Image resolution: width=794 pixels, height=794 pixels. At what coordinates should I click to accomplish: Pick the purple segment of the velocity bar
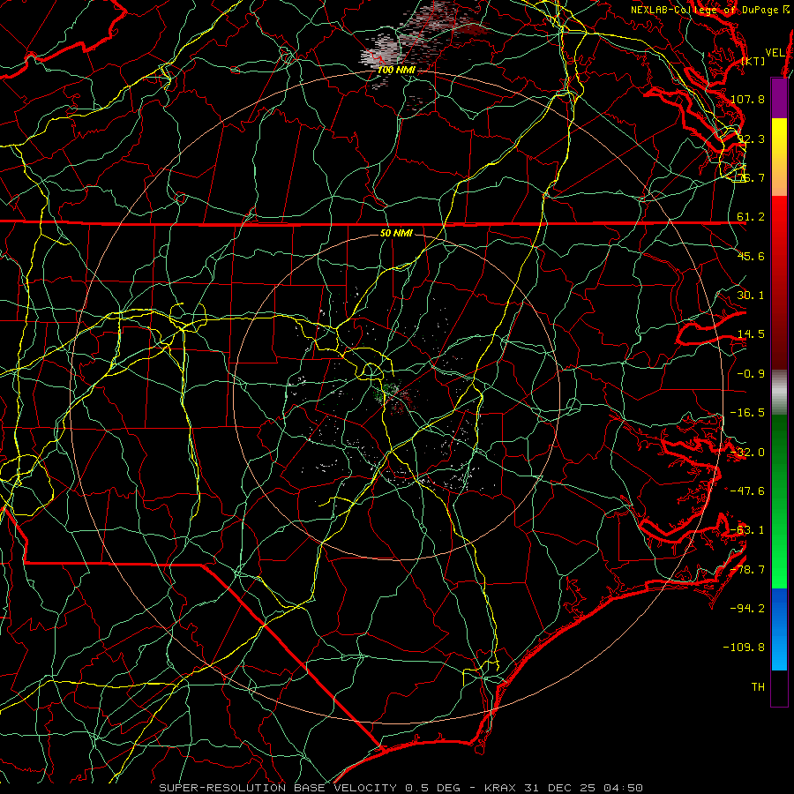pos(779,98)
